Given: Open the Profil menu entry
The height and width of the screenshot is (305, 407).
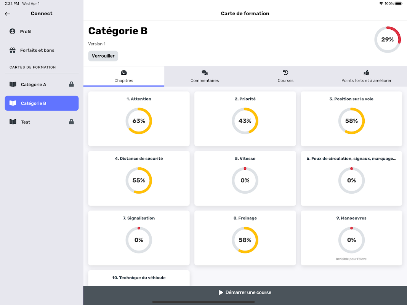Looking at the screenshot, I should point(42,31).
